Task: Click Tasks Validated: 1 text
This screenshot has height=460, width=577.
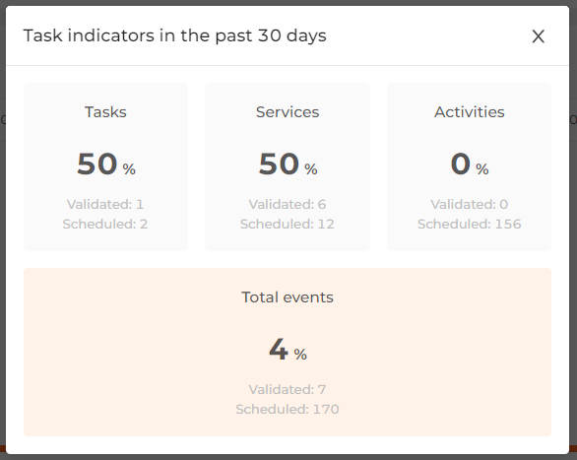Action: 105,204
